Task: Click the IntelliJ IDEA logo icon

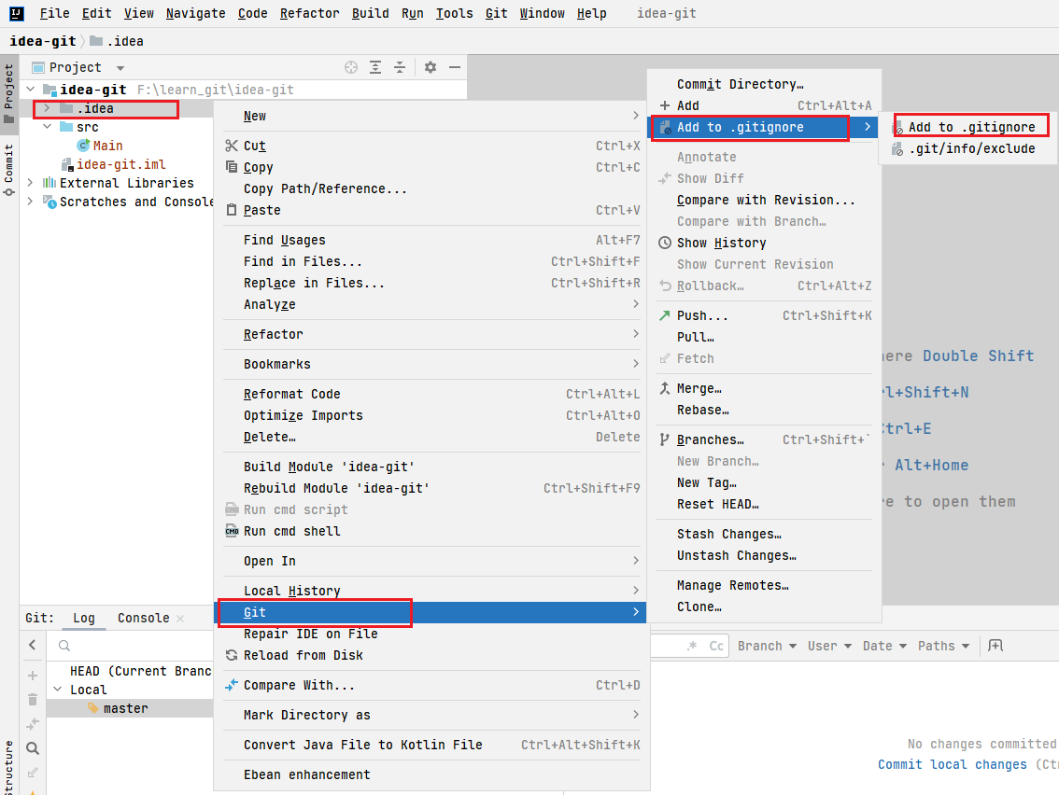Action: pyautogui.click(x=16, y=13)
